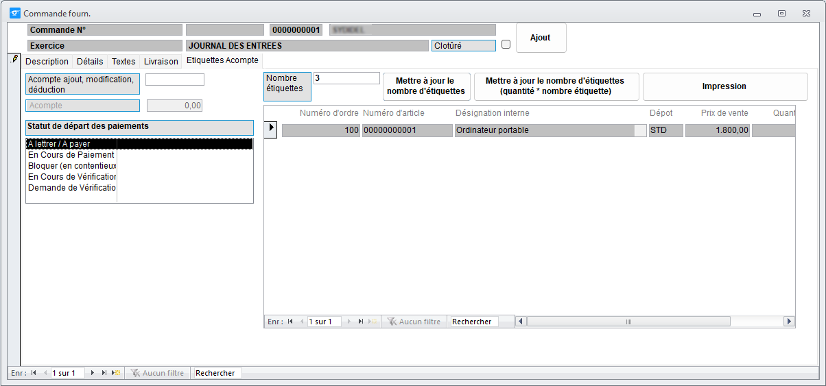Click the bottom bar record number box 1 sur 1
This screenshot has width=826, height=386.
(x=68, y=373)
